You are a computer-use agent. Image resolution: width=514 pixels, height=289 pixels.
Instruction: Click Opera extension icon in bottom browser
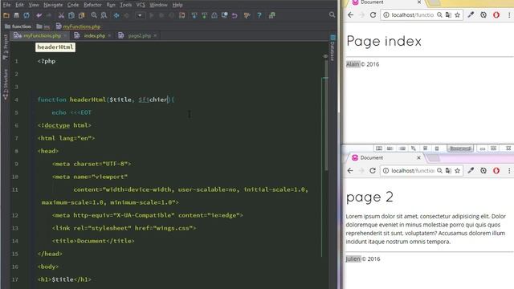(496, 170)
